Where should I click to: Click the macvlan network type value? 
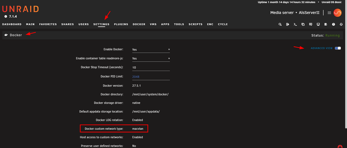click(x=138, y=129)
